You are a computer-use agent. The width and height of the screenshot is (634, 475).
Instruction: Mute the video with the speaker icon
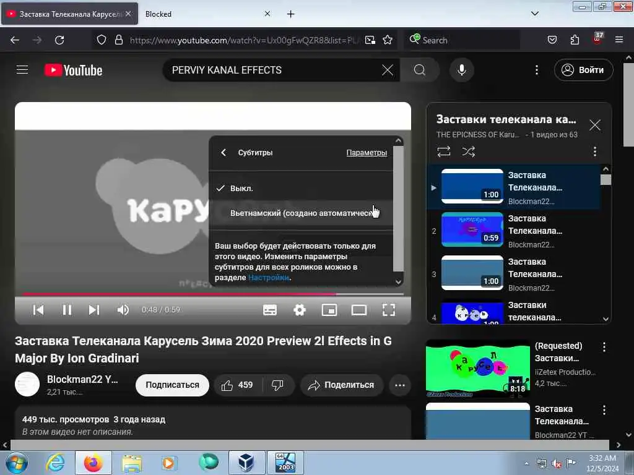(123, 310)
